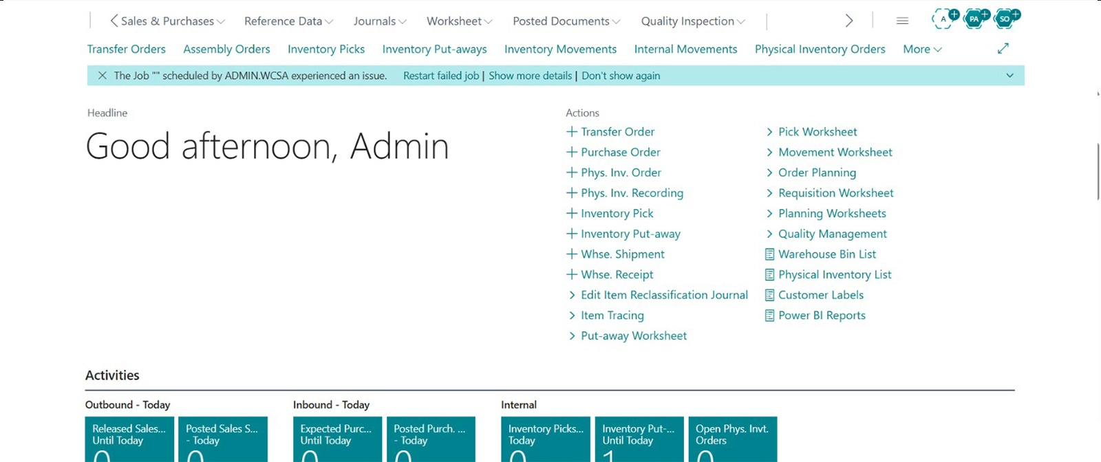Click the PA user avatar badge
This screenshot has height=462, width=1101.
[x=975, y=19]
